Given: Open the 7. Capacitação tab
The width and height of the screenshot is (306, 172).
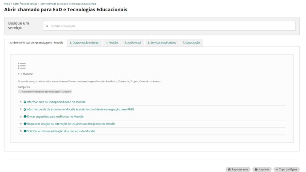Looking at the screenshot, I should tap(191, 43).
